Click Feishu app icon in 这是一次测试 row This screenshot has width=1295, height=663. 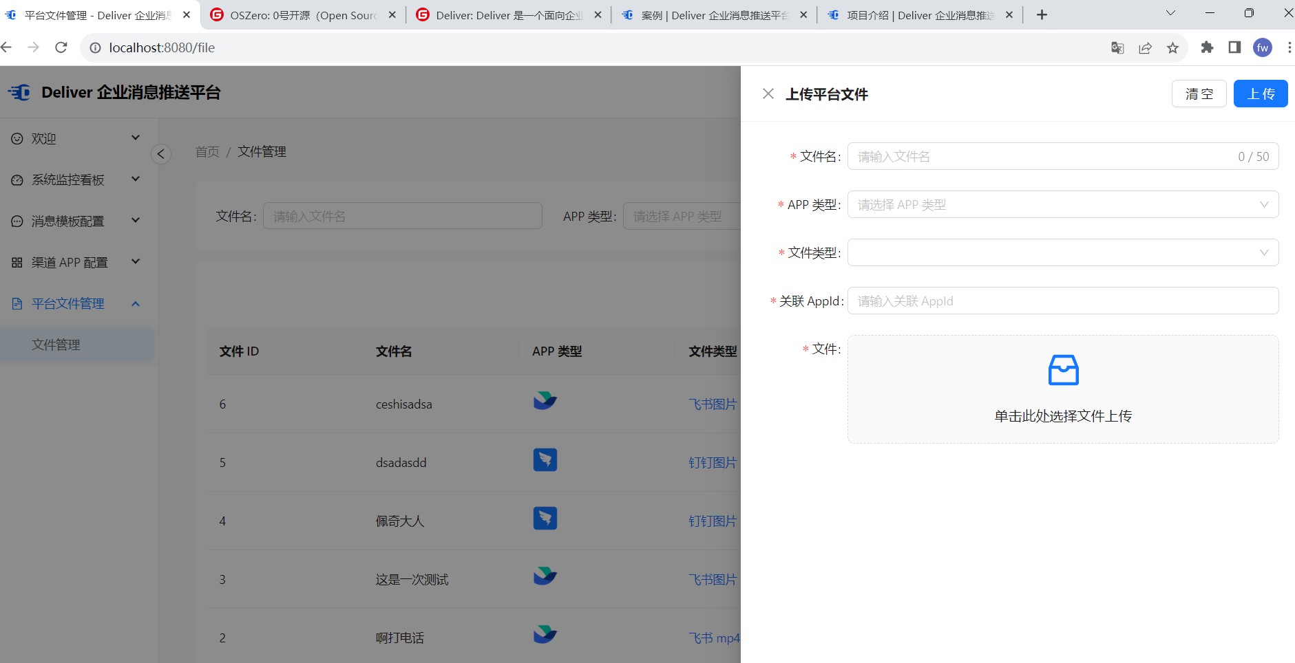click(545, 576)
